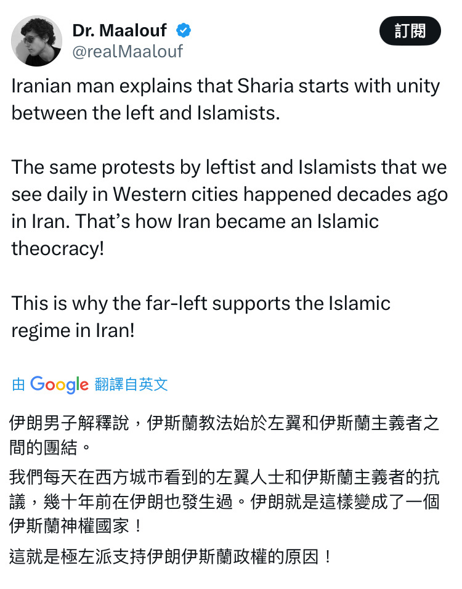Click the line starting 'The same protests'
462x589 pixels.
[229, 167]
